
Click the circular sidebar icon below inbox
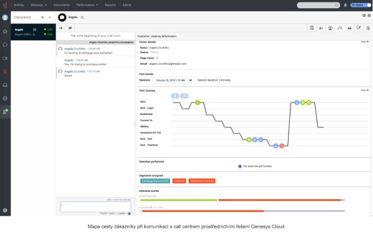5,98
